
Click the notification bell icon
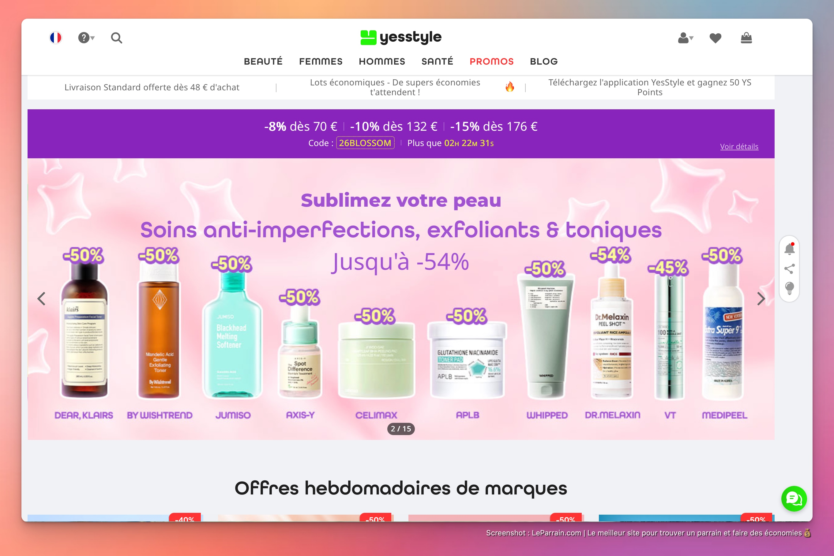click(789, 249)
